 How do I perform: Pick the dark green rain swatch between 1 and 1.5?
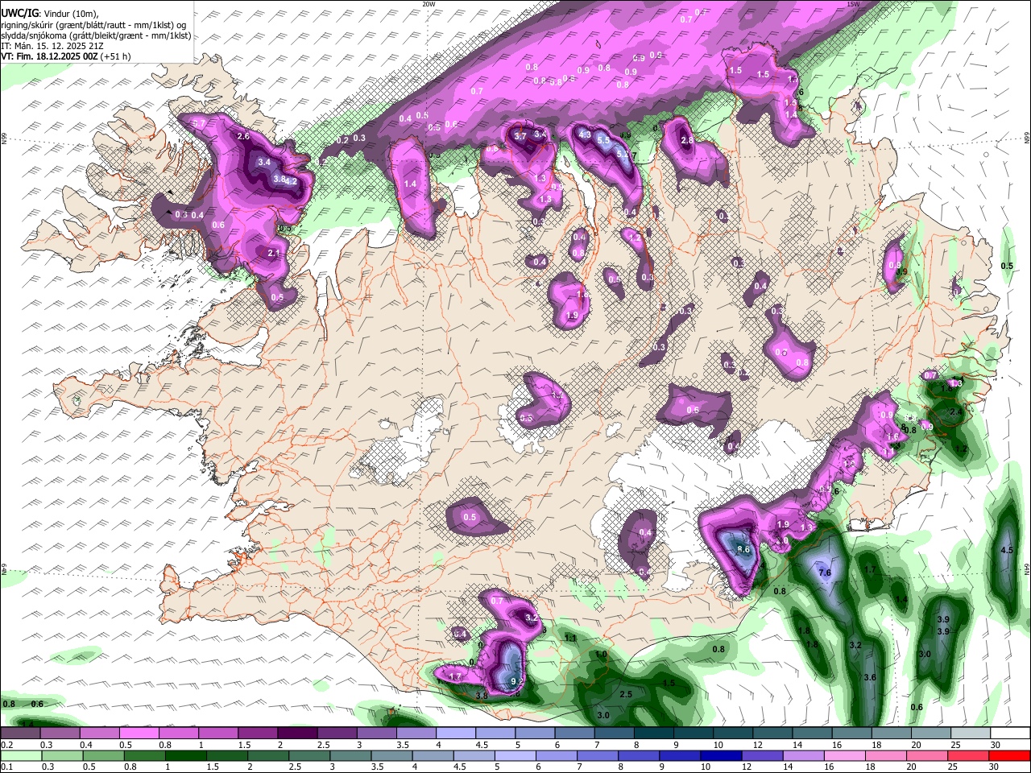[185, 755]
